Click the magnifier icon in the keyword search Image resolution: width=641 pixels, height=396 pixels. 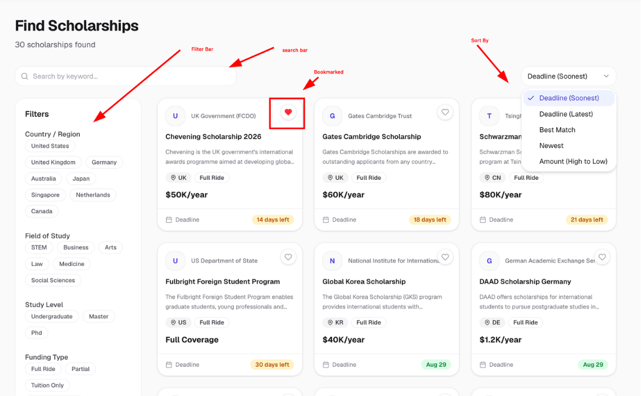[x=24, y=76]
